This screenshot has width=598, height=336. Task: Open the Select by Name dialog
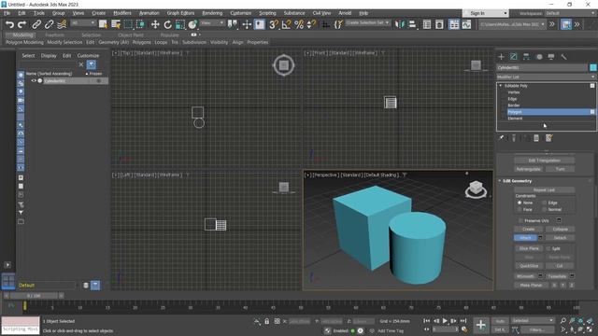pos(116,25)
